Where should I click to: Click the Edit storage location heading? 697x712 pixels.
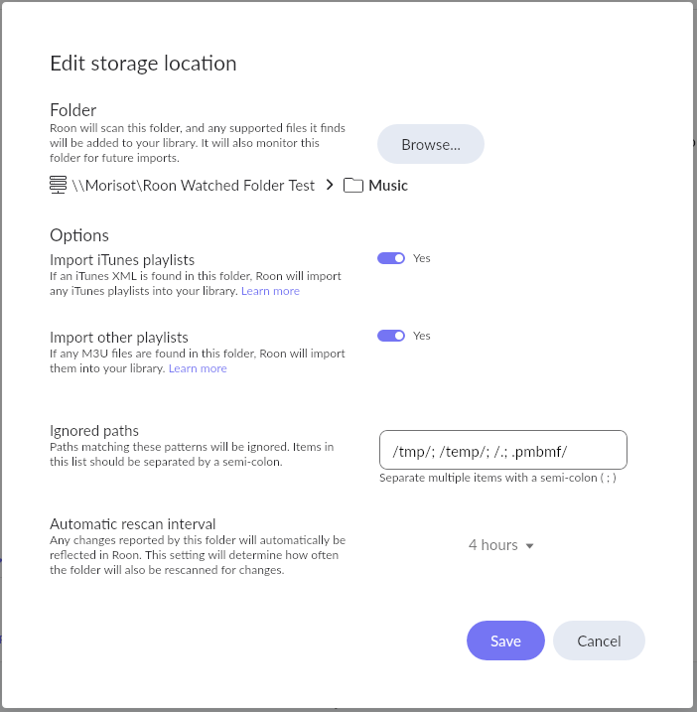click(x=143, y=64)
